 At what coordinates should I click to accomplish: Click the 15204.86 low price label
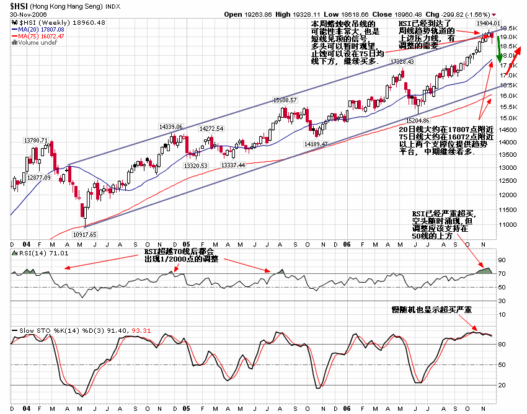tap(417, 120)
